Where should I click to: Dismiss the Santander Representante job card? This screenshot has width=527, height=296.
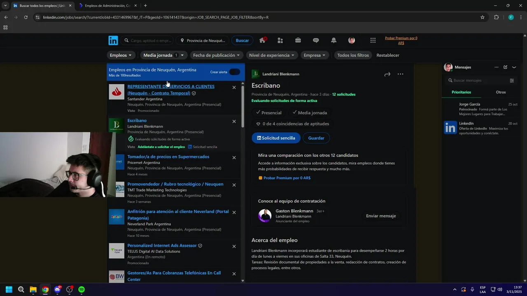pos(234,87)
